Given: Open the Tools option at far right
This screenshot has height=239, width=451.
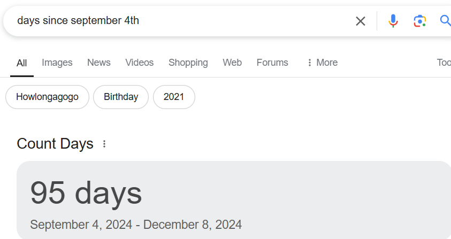Looking at the screenshot, I should click(x=444, y=63).
